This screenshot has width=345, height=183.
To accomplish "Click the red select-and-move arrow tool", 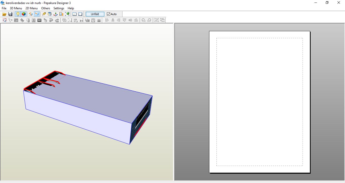I will (5, 20).
